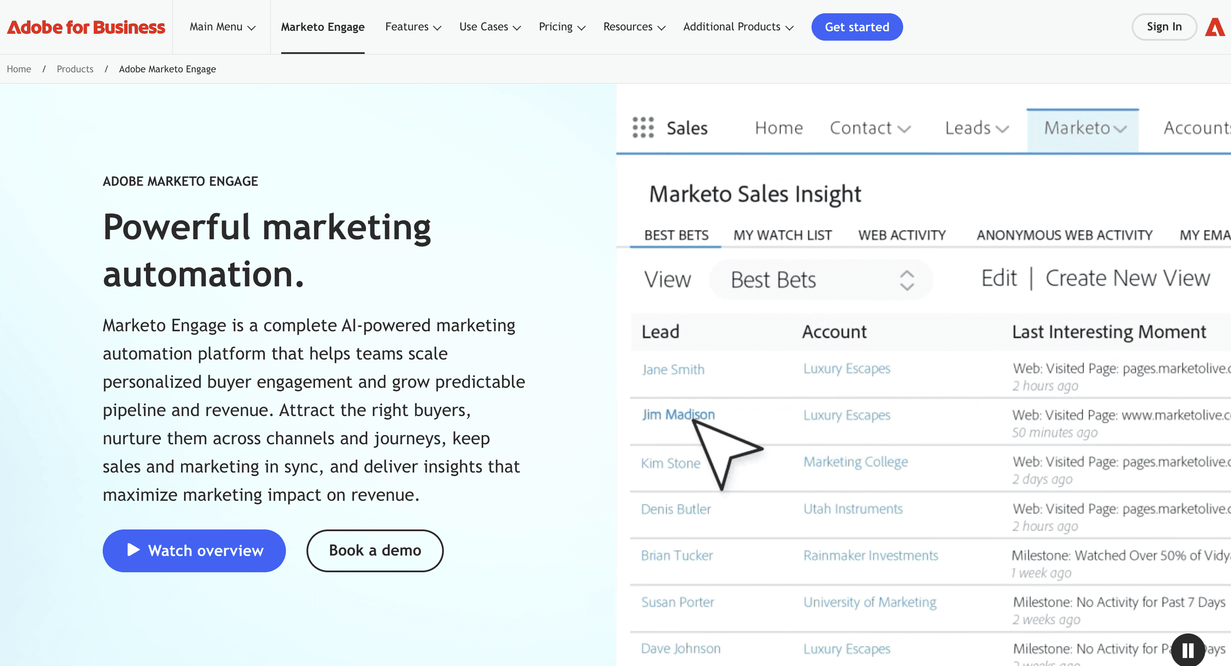Open the Leads dropdown in the Sales nav
The width and height of the screenshot is (1231, 666).
(976, 128)
